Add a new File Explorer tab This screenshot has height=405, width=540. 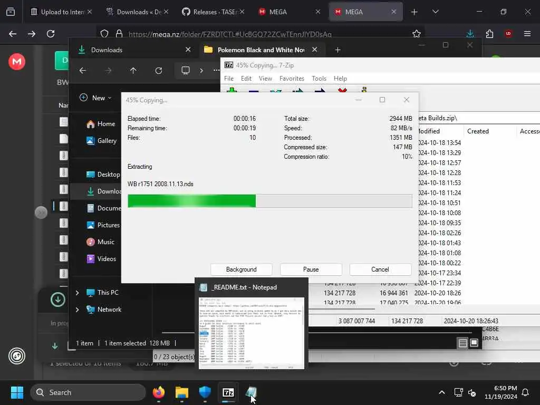pyautogui.click(x=338, y=50)
